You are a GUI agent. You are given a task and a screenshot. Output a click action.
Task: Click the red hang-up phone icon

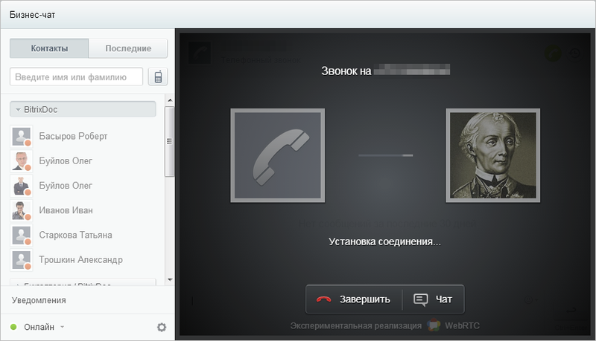point(323,299)
